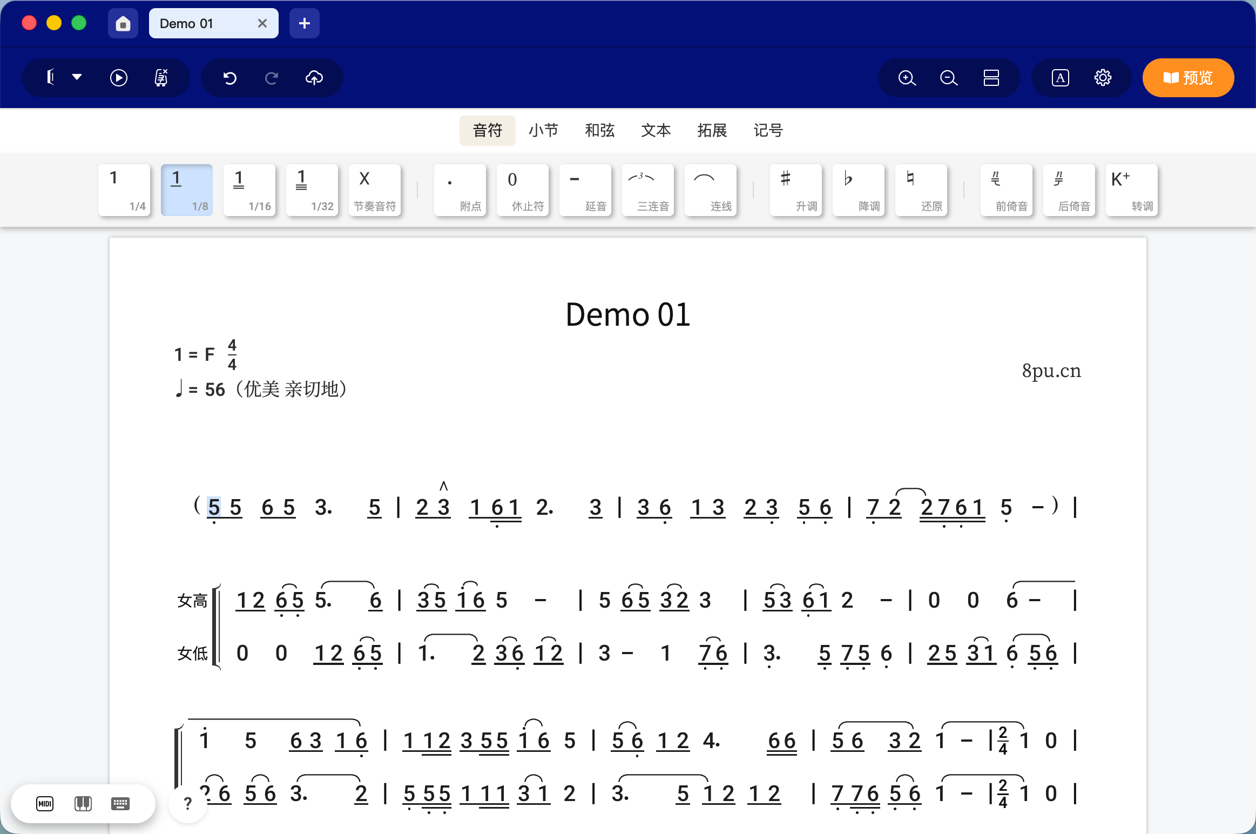Upload score to cloud
This screenshot has width=1256, height=834.
click(314, 78)
